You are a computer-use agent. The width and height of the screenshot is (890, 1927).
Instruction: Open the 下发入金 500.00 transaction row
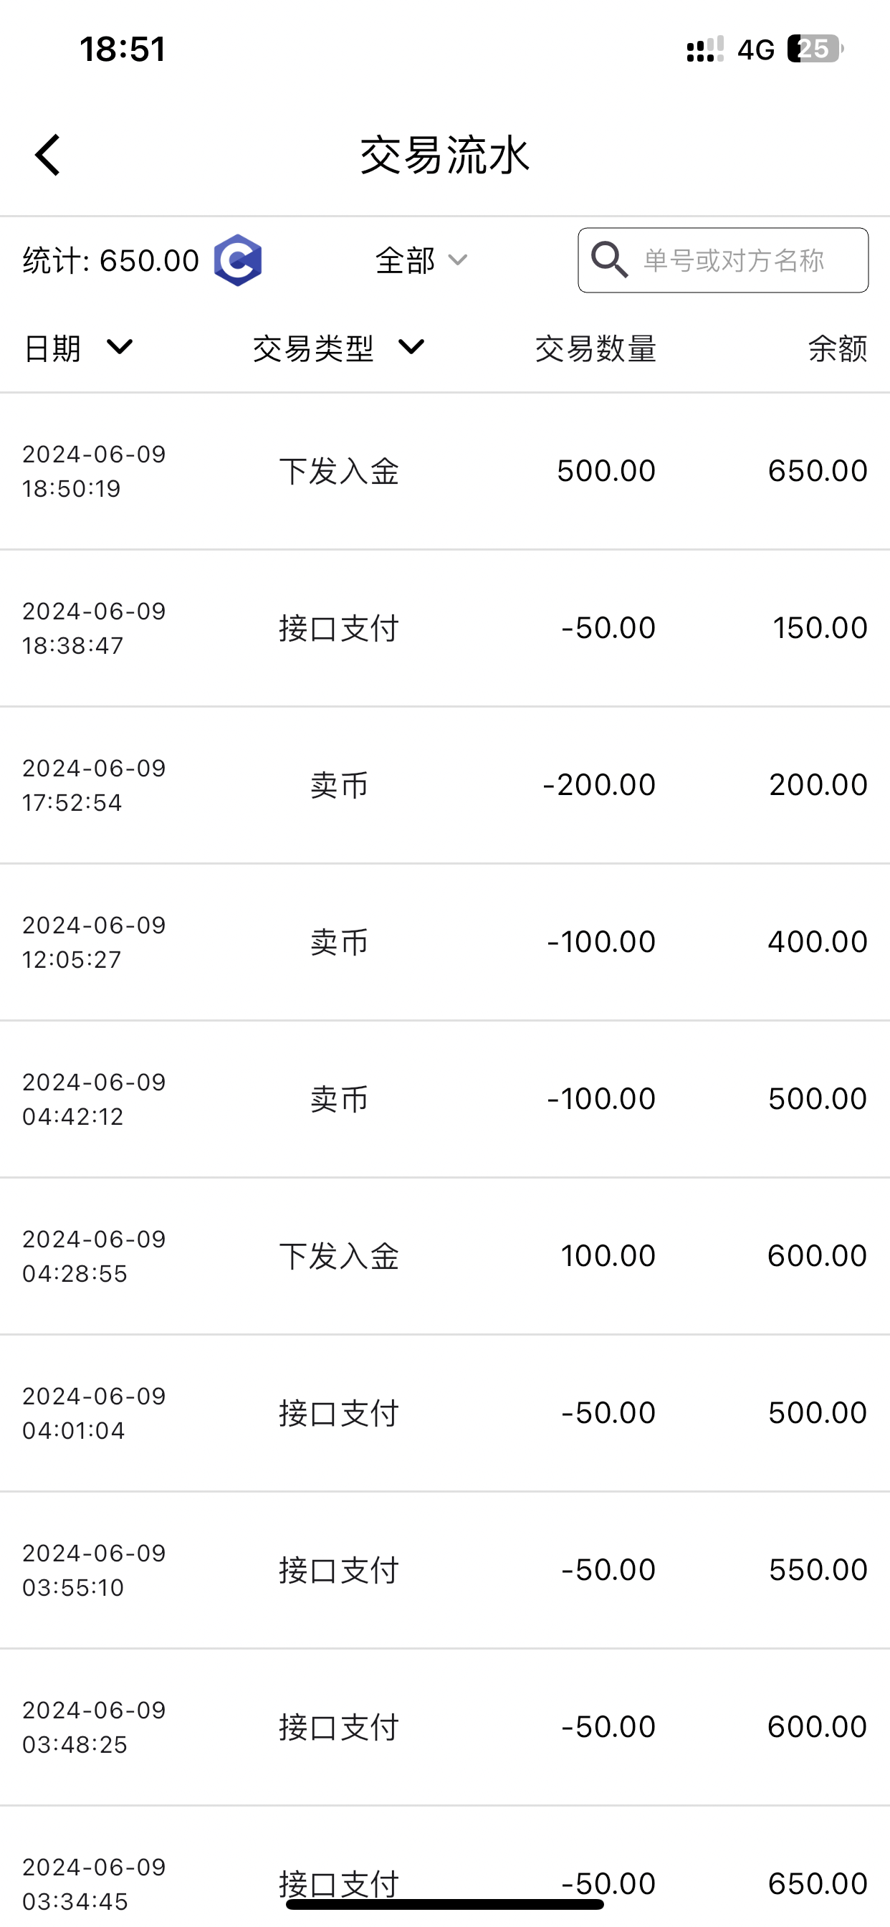[445, 471]
